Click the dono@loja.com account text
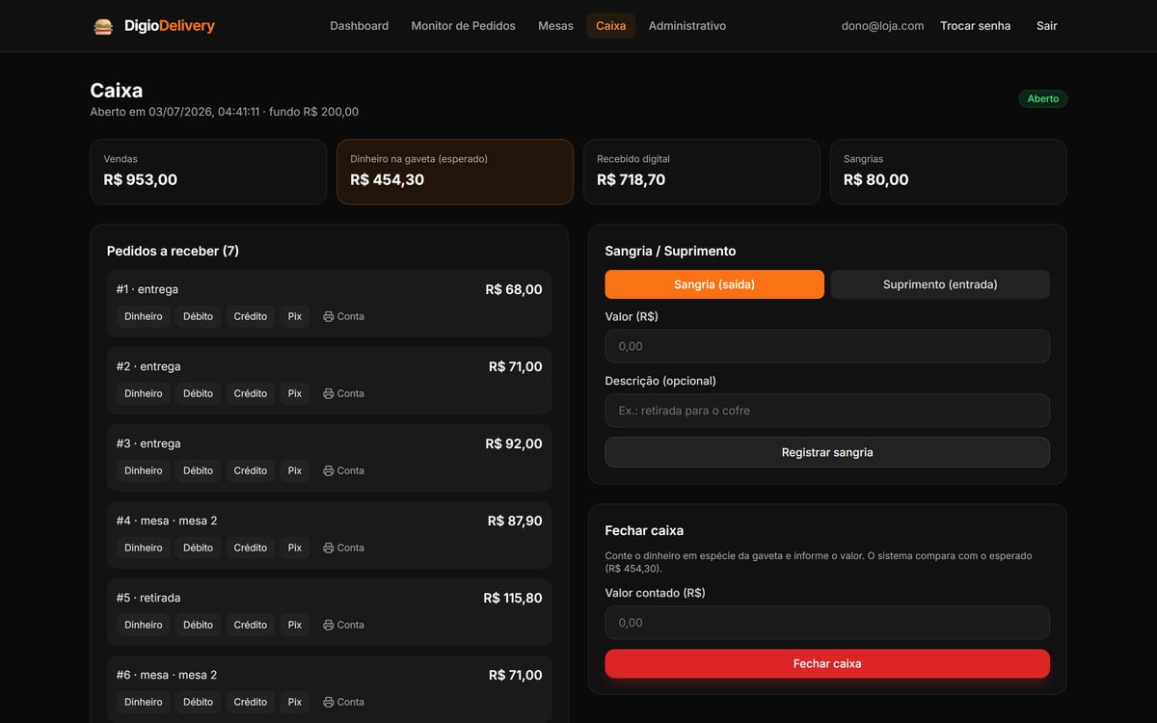 (x=882, y=26)
